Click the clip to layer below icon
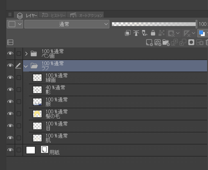 (x=128, y=33)
